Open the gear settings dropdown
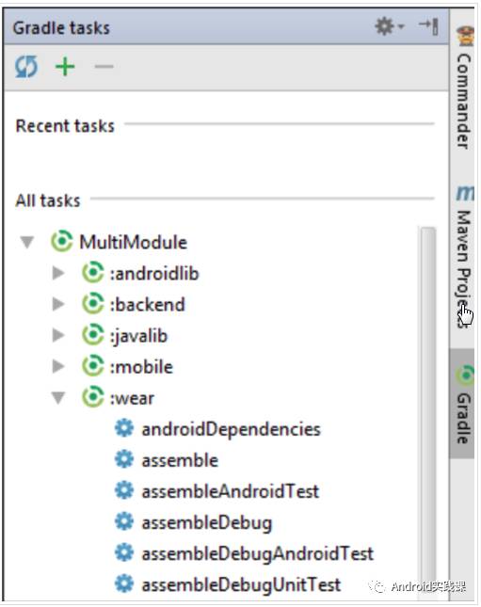Viewport: 481px width, 607px height. coord(389,26)
